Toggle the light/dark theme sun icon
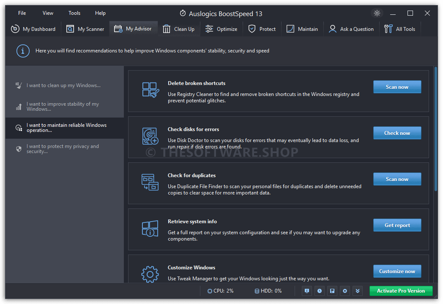This screenshot has width=443, height=304. pos(377,13)
